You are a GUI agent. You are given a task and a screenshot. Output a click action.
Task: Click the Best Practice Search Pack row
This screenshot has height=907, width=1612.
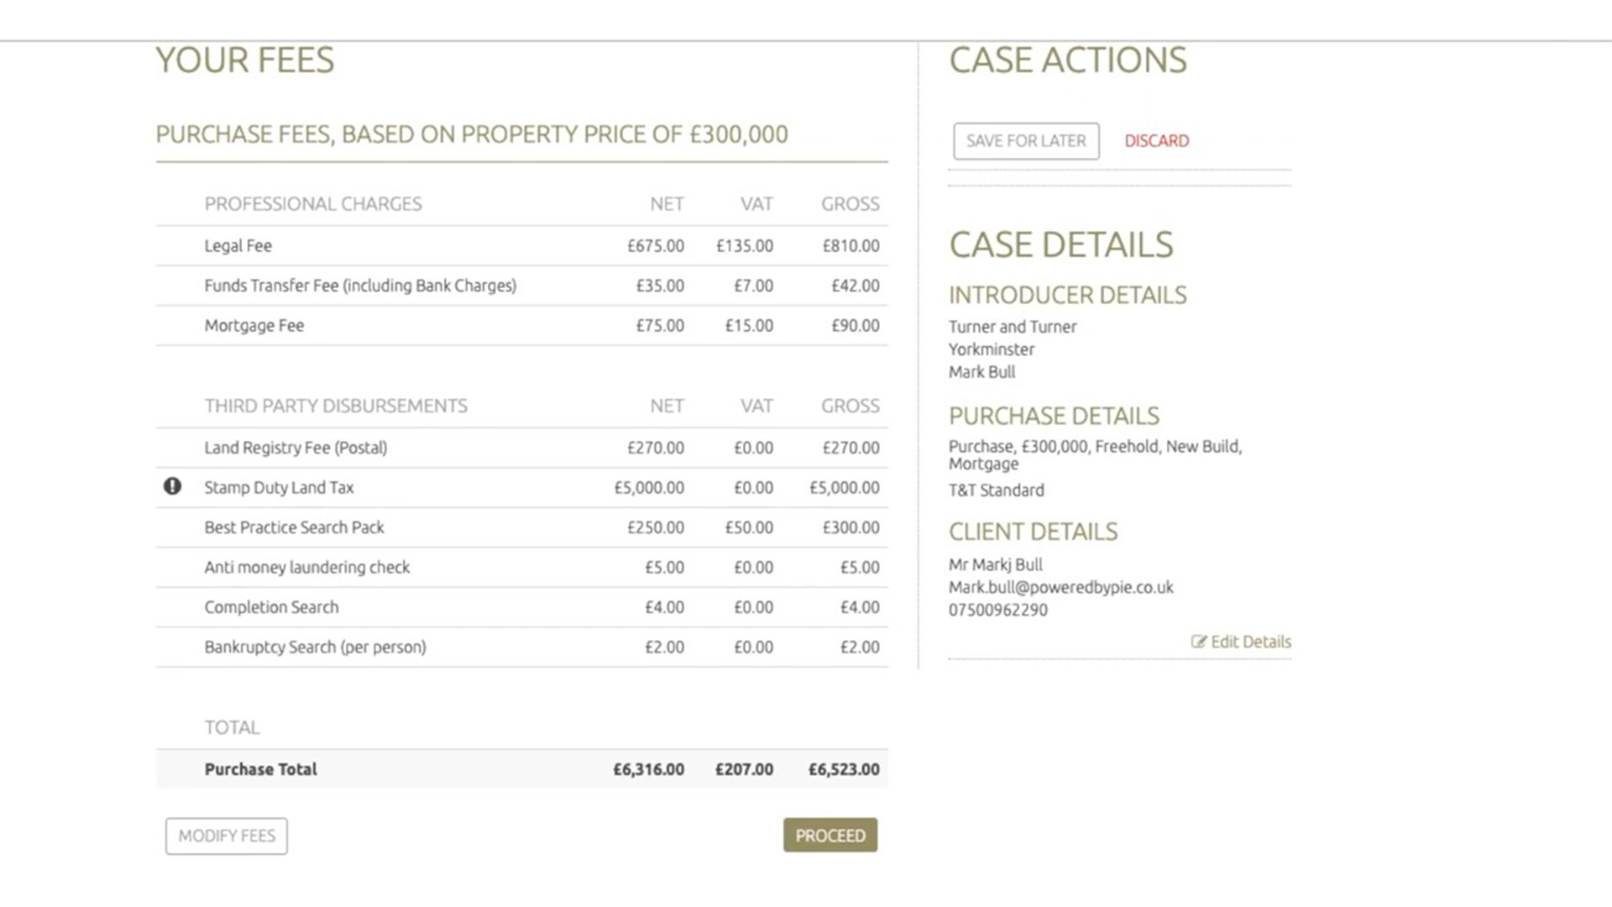pos(294,527)
